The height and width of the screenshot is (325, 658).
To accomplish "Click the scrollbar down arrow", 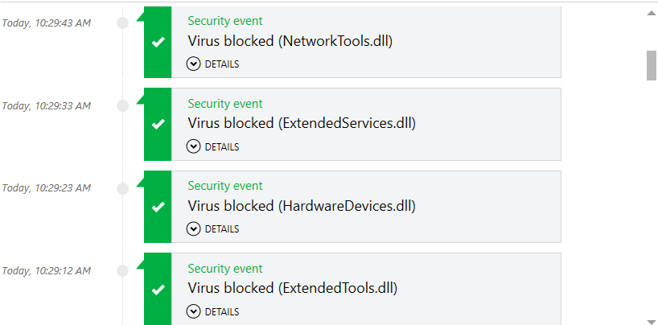I will [651, 321].
